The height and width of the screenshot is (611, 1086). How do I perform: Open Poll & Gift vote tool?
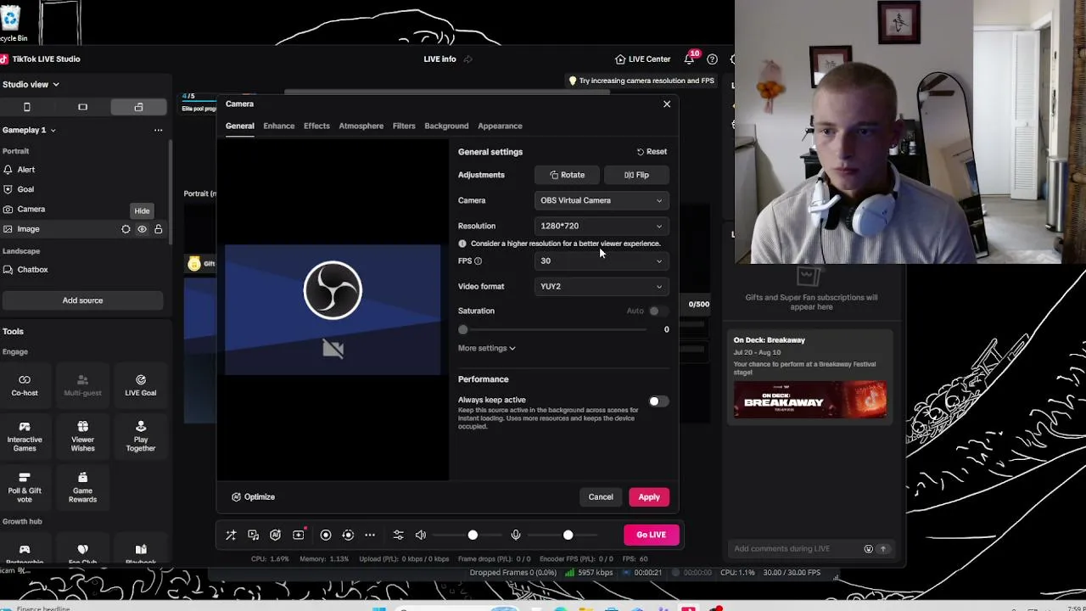point(25,487)
